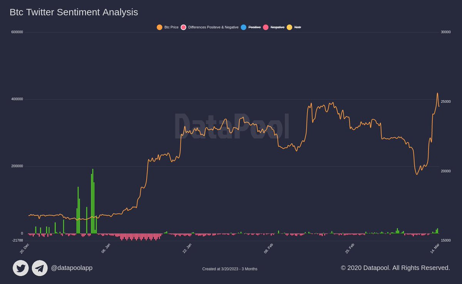Click the 400000 left axis value

click(17, 99)
